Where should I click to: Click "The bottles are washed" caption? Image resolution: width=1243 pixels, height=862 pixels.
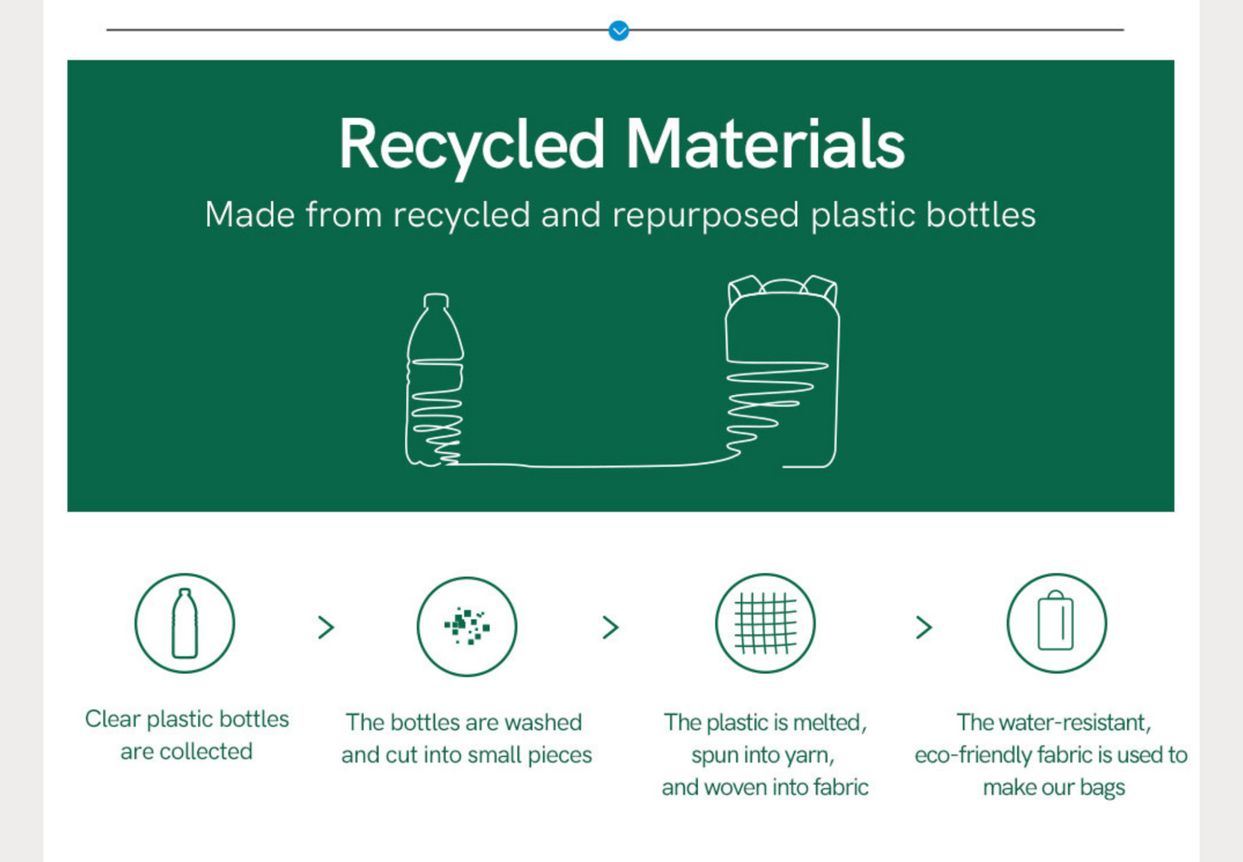466,738
